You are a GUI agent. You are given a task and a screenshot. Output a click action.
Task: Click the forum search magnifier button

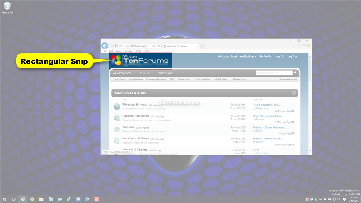pyautogui.click(x=295, y=73)
